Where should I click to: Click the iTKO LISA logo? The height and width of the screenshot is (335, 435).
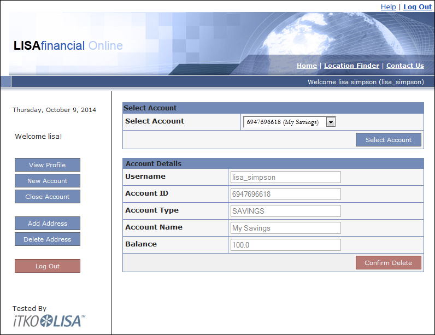[x=49, y=321]
